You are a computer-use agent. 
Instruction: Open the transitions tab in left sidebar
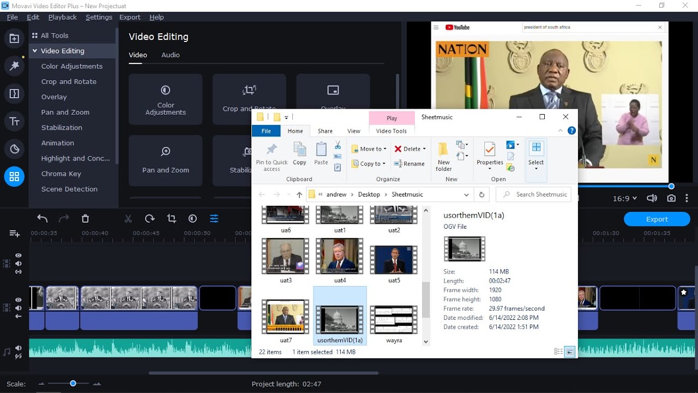[14, 94]
